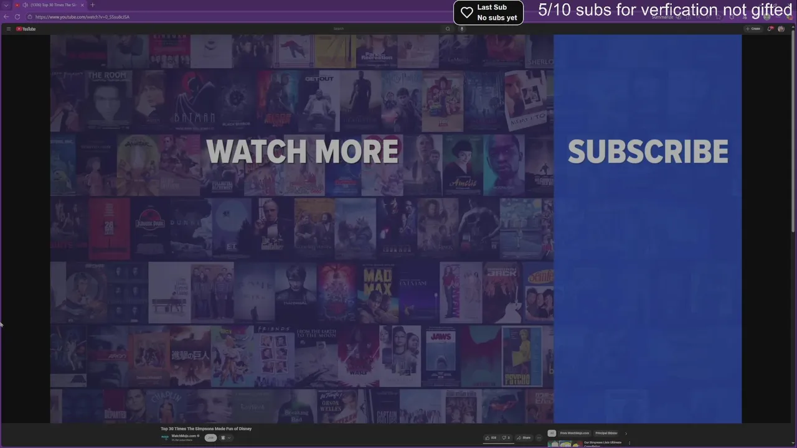Image resolution: width=797 pixels, height=448 pixels.
Task: Close the Top 30 Times browser tab
Action: [82, 5]
